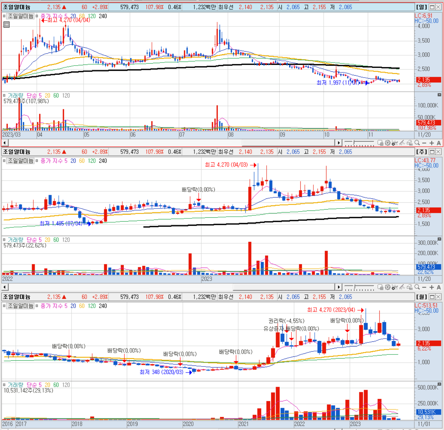Maximize the monthly [월] chart pane

432,297
